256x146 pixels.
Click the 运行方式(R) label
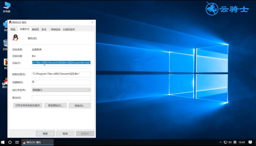(x=19, y=90)
